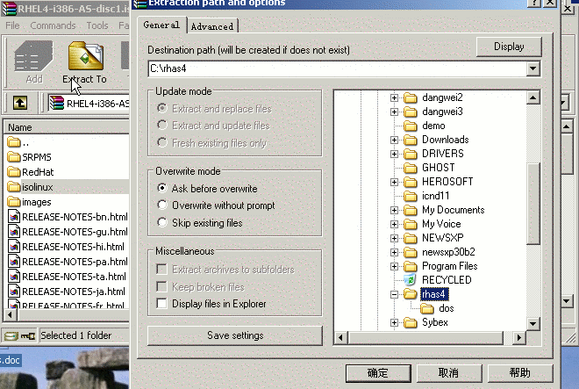Collapse the rhas4 folder tree node
Screen dimensions: 579x389
click(x=394, y=294)
